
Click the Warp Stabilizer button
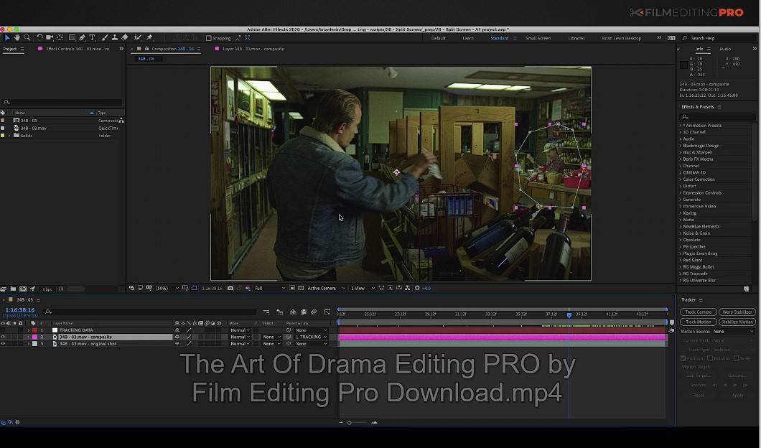(738, 312)
